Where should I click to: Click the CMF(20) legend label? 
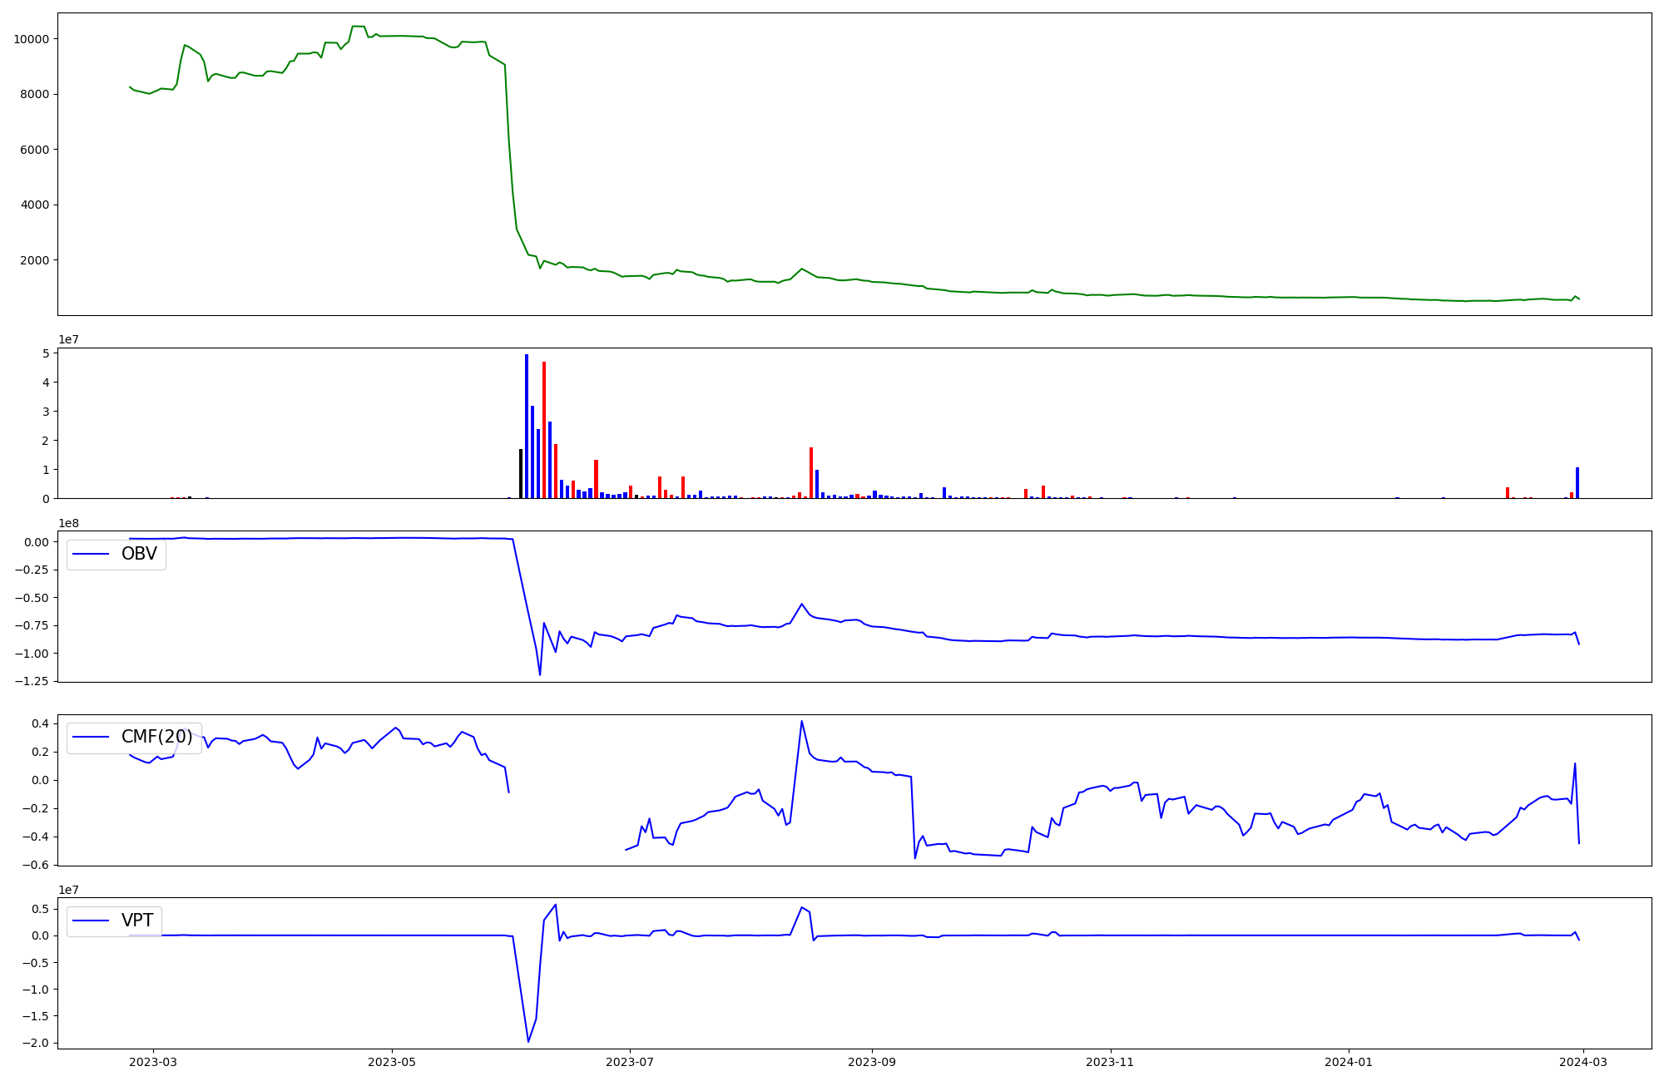coord(156,737)
